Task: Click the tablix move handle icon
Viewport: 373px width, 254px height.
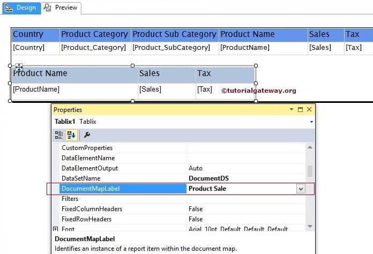Action: [x=18, y=68]
